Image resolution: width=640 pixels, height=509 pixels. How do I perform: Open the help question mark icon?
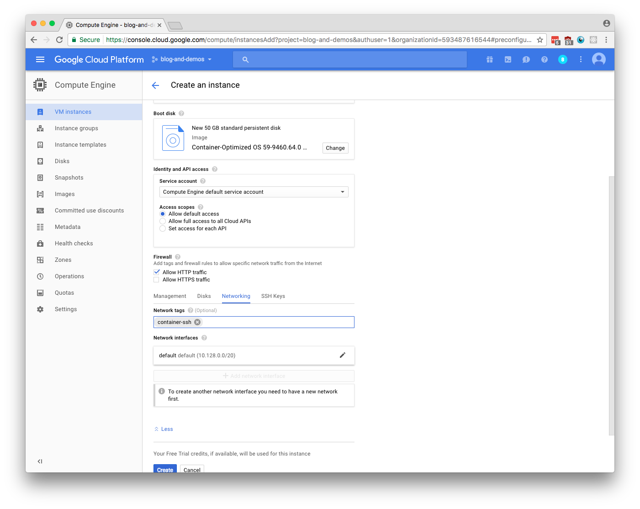pyautogui.click(x=545, y=59)
